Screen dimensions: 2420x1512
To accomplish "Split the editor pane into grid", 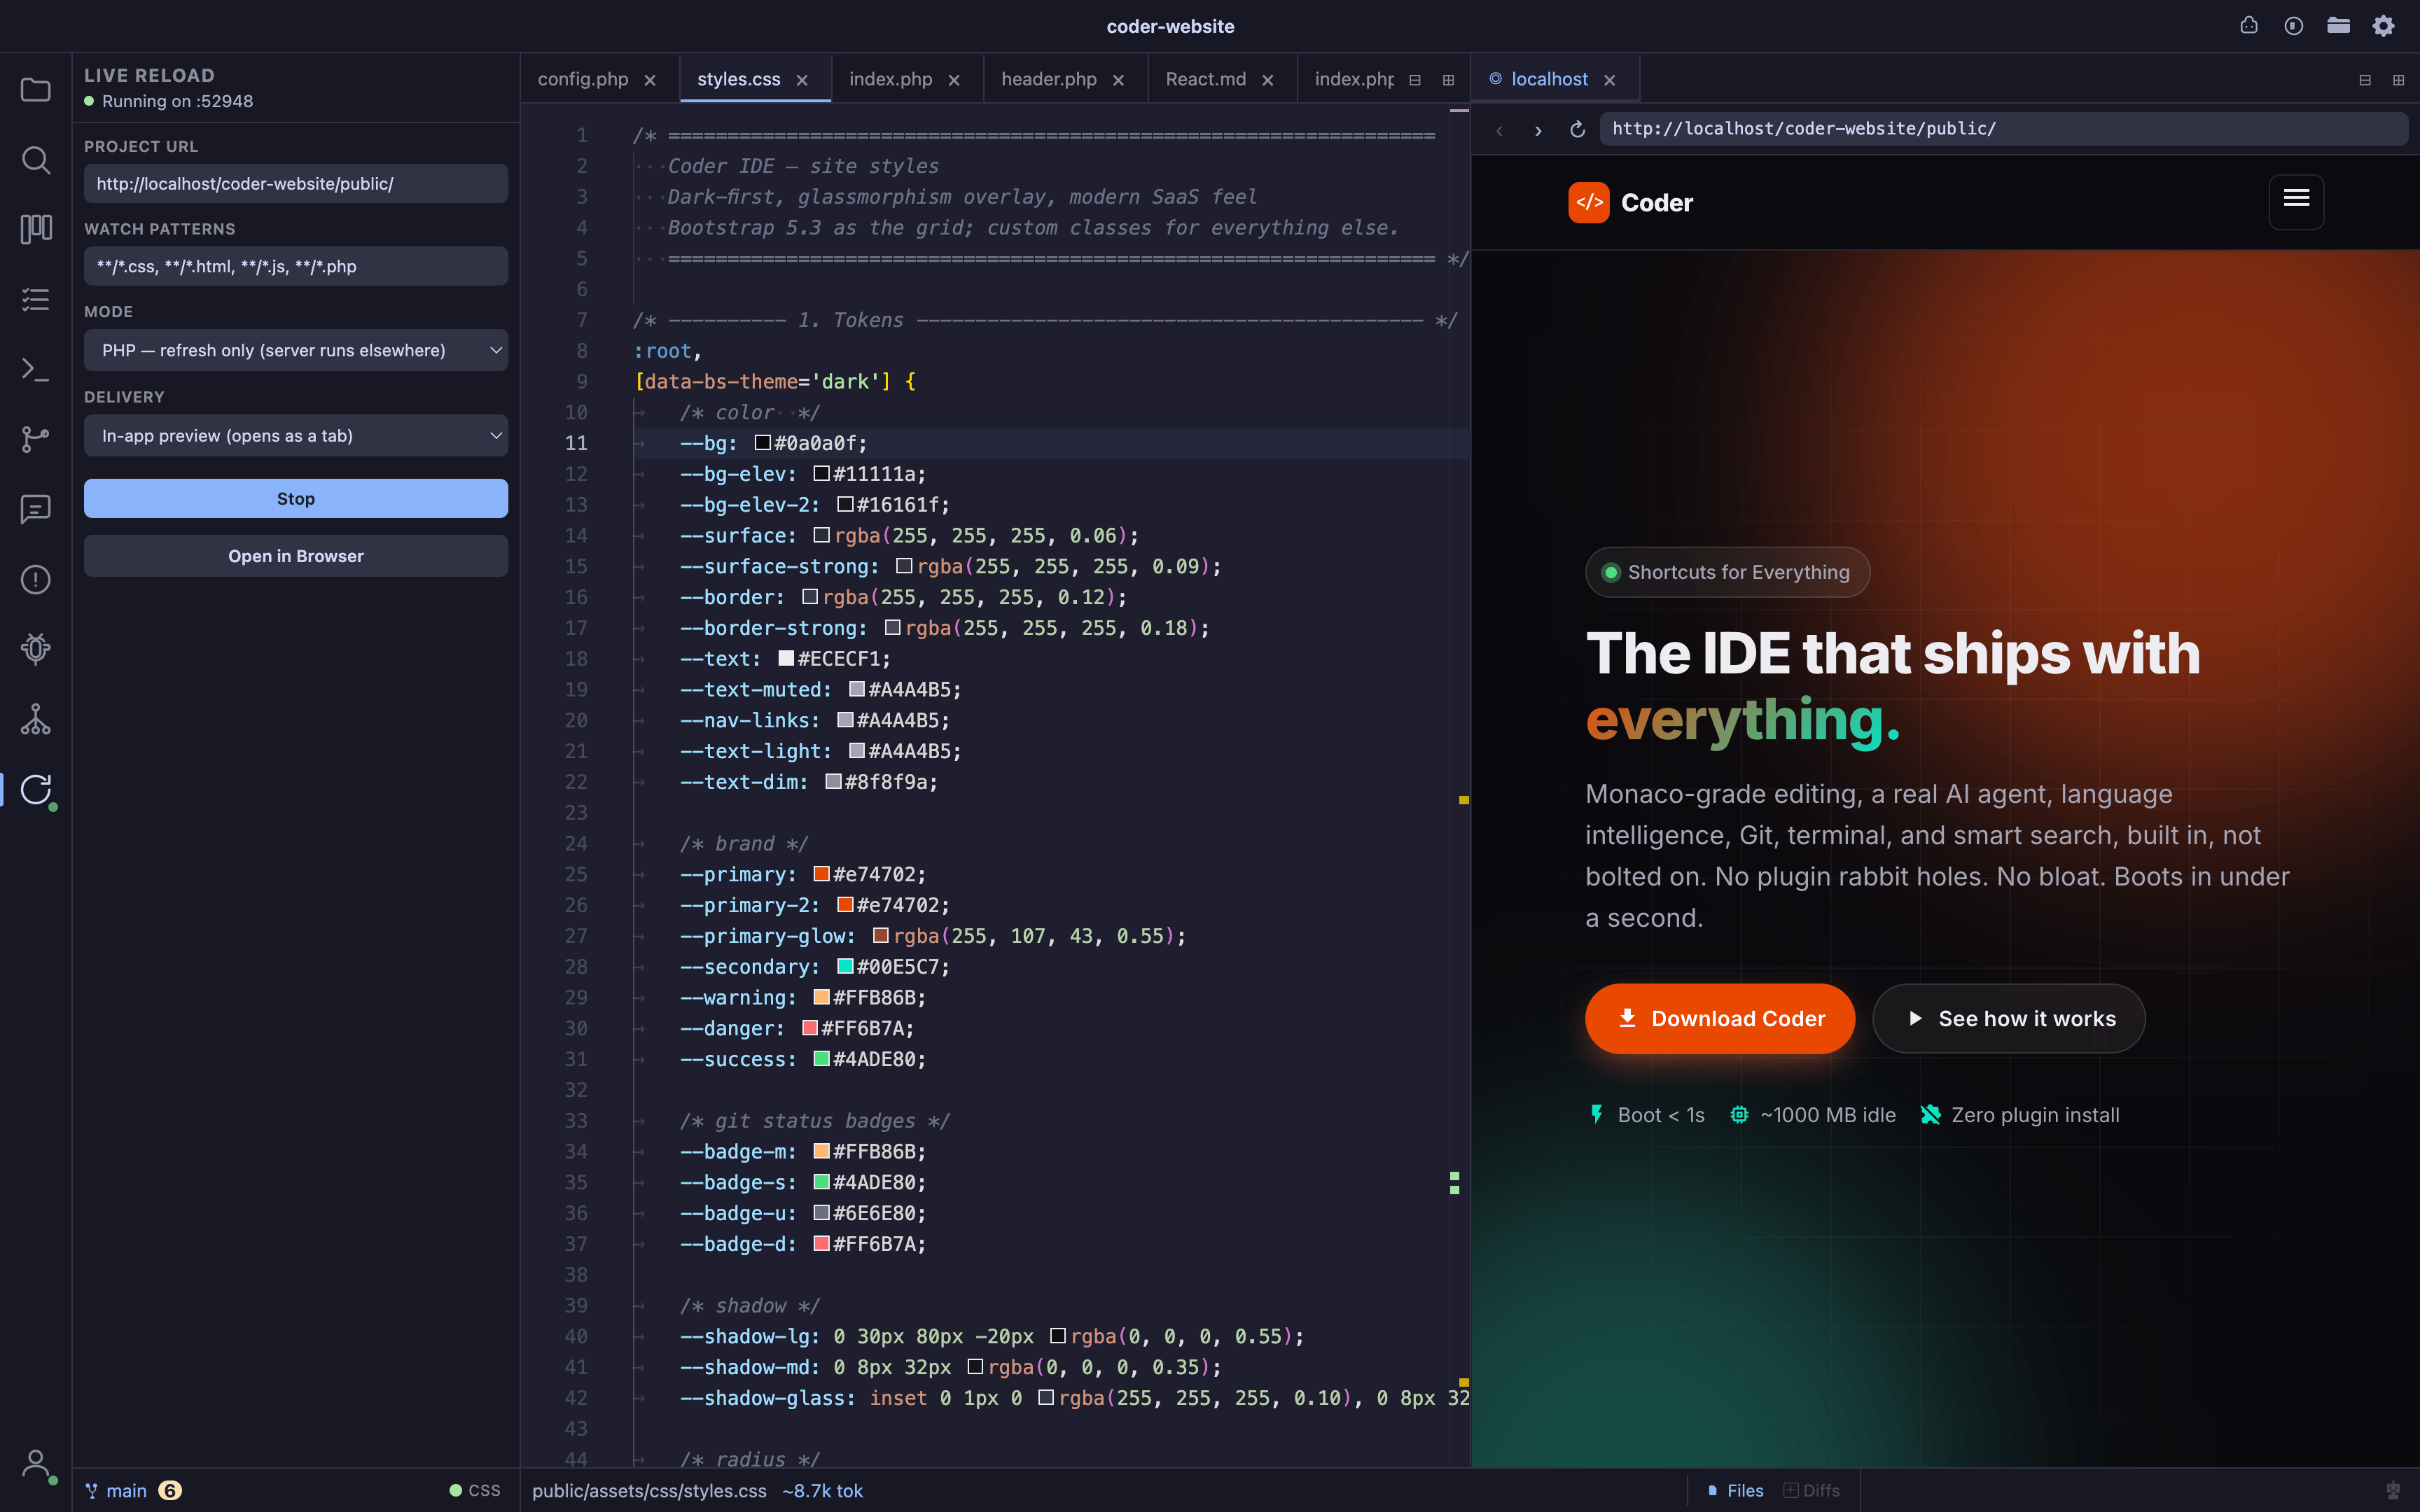I will (x=1448, y=80).
